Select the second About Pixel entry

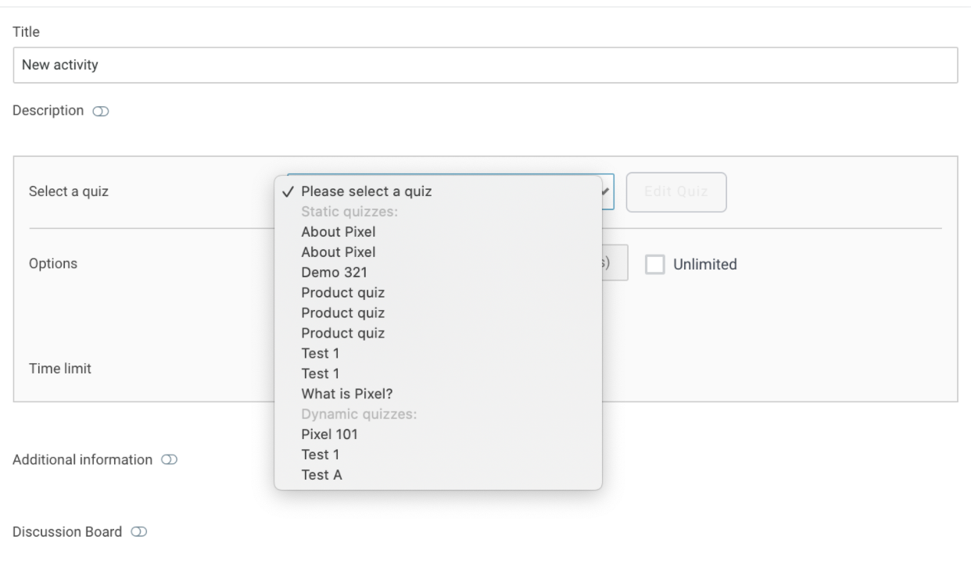click(338, 252)
